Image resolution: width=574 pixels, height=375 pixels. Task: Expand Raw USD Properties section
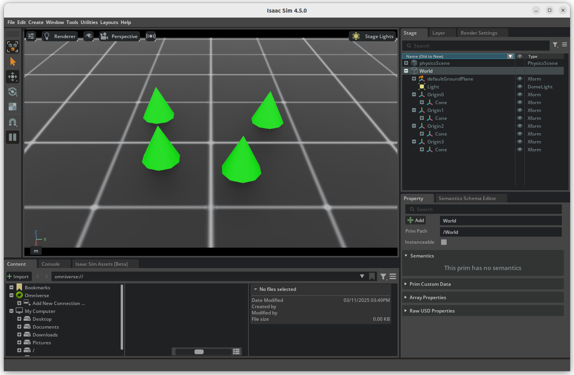tap(483, 311)
